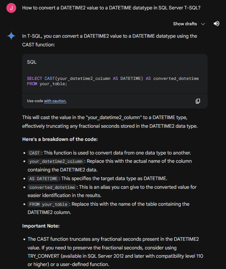The width and height of the screenshot is (226, 269).
Task: Click the AS DATETIME inline code chip
Action: (x=43, y=179)
